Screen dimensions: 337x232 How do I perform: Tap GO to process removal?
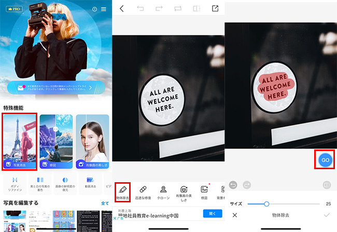(325, 160)
